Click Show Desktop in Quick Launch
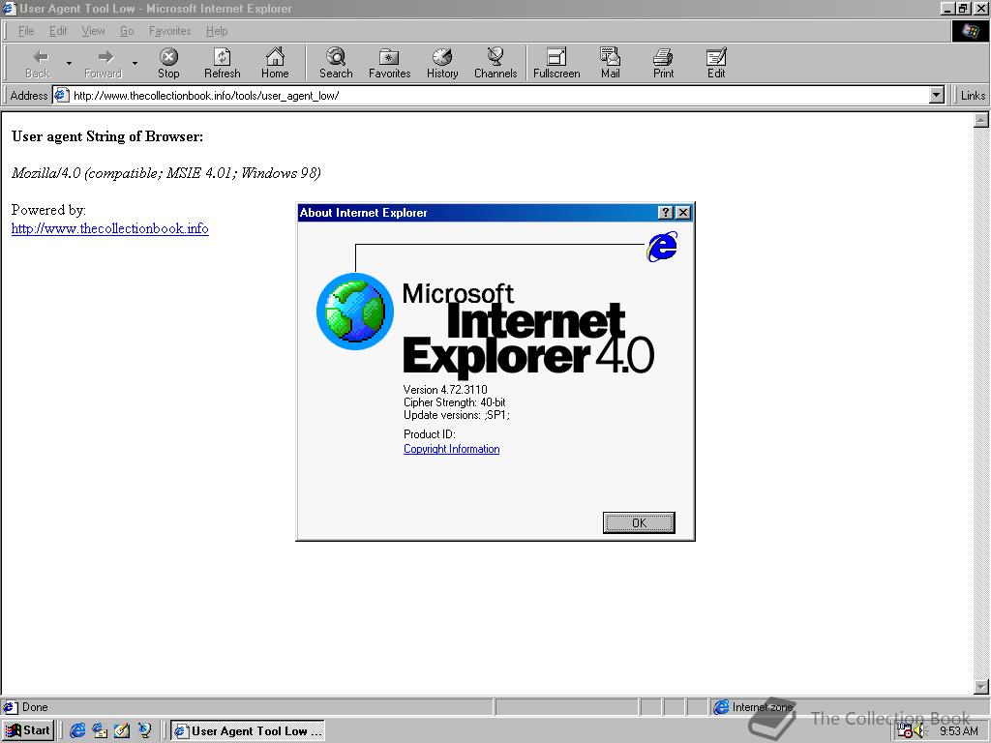Screen dimensions: 991x743 [122, 730]
